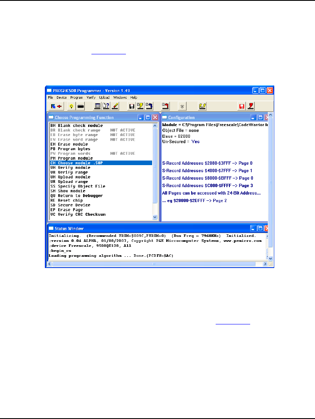Image resolution: width=315 pixels, height=419 pixels.
Task: Click the 'Object File = none' line
Action: coord(181,130)
